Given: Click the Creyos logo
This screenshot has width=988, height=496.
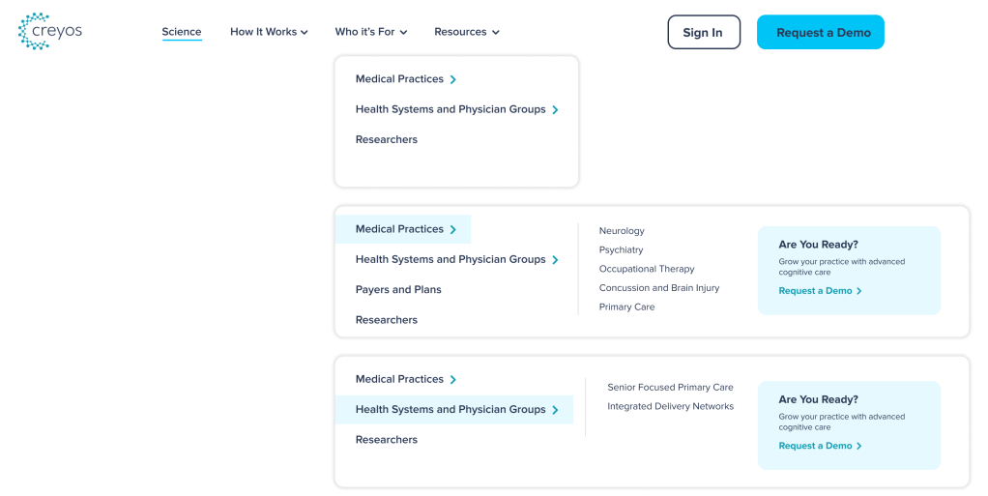Looking at the screenshot, I should (50, 31).
